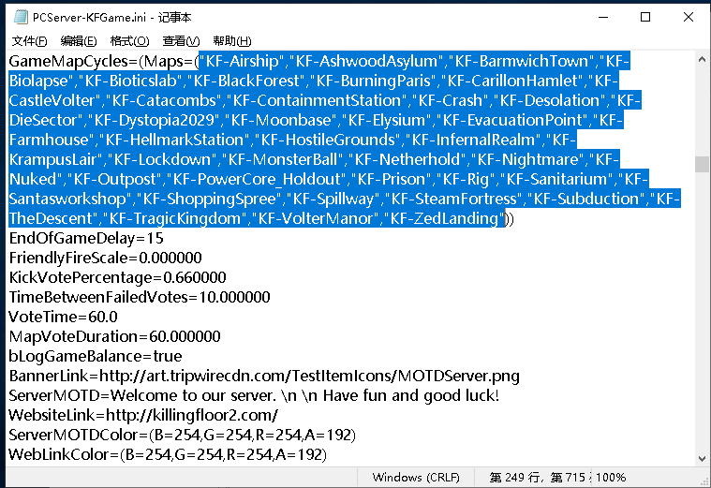
Task: Click the "KF-Airship" map entry
Action: click(x=242, y=61)
